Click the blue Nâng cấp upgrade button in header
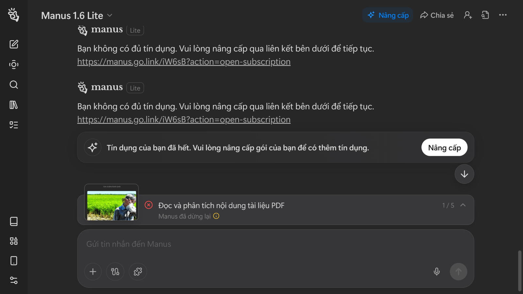The width and height of the screenshot is (523, 294). [388, 15]
